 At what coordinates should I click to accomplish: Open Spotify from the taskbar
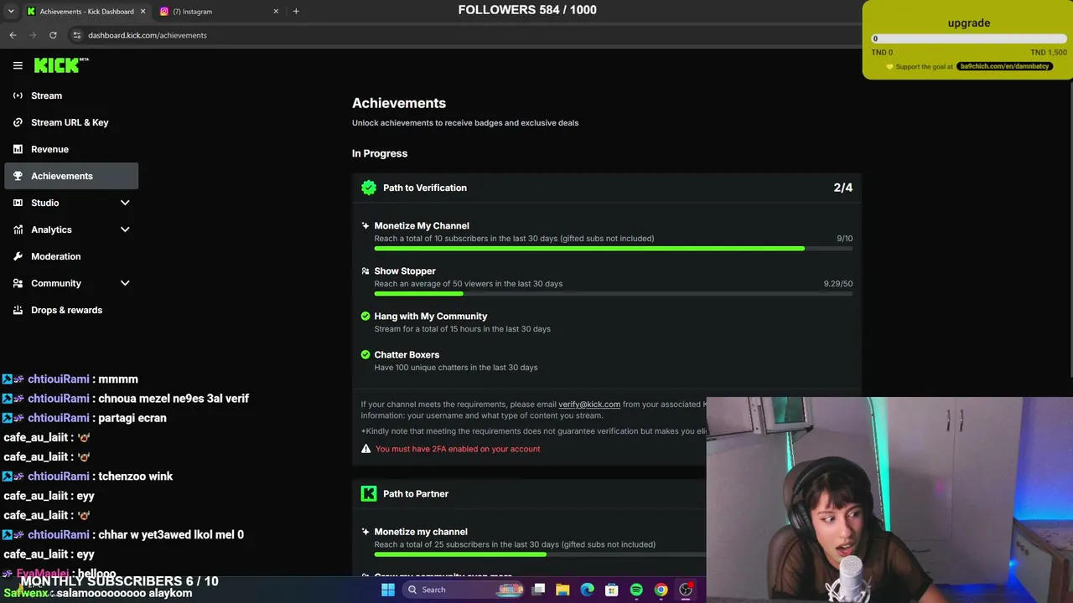point(636,590)
